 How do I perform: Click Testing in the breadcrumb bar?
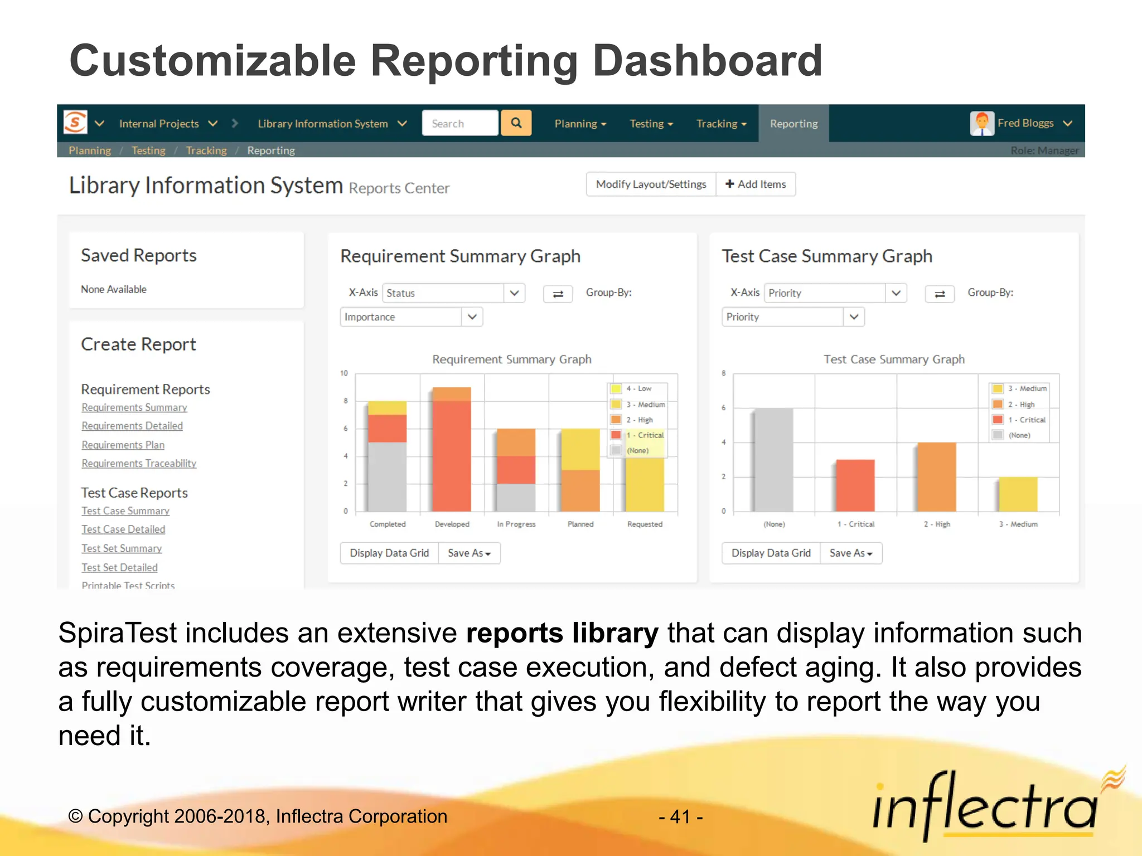[x=148, y=150]
